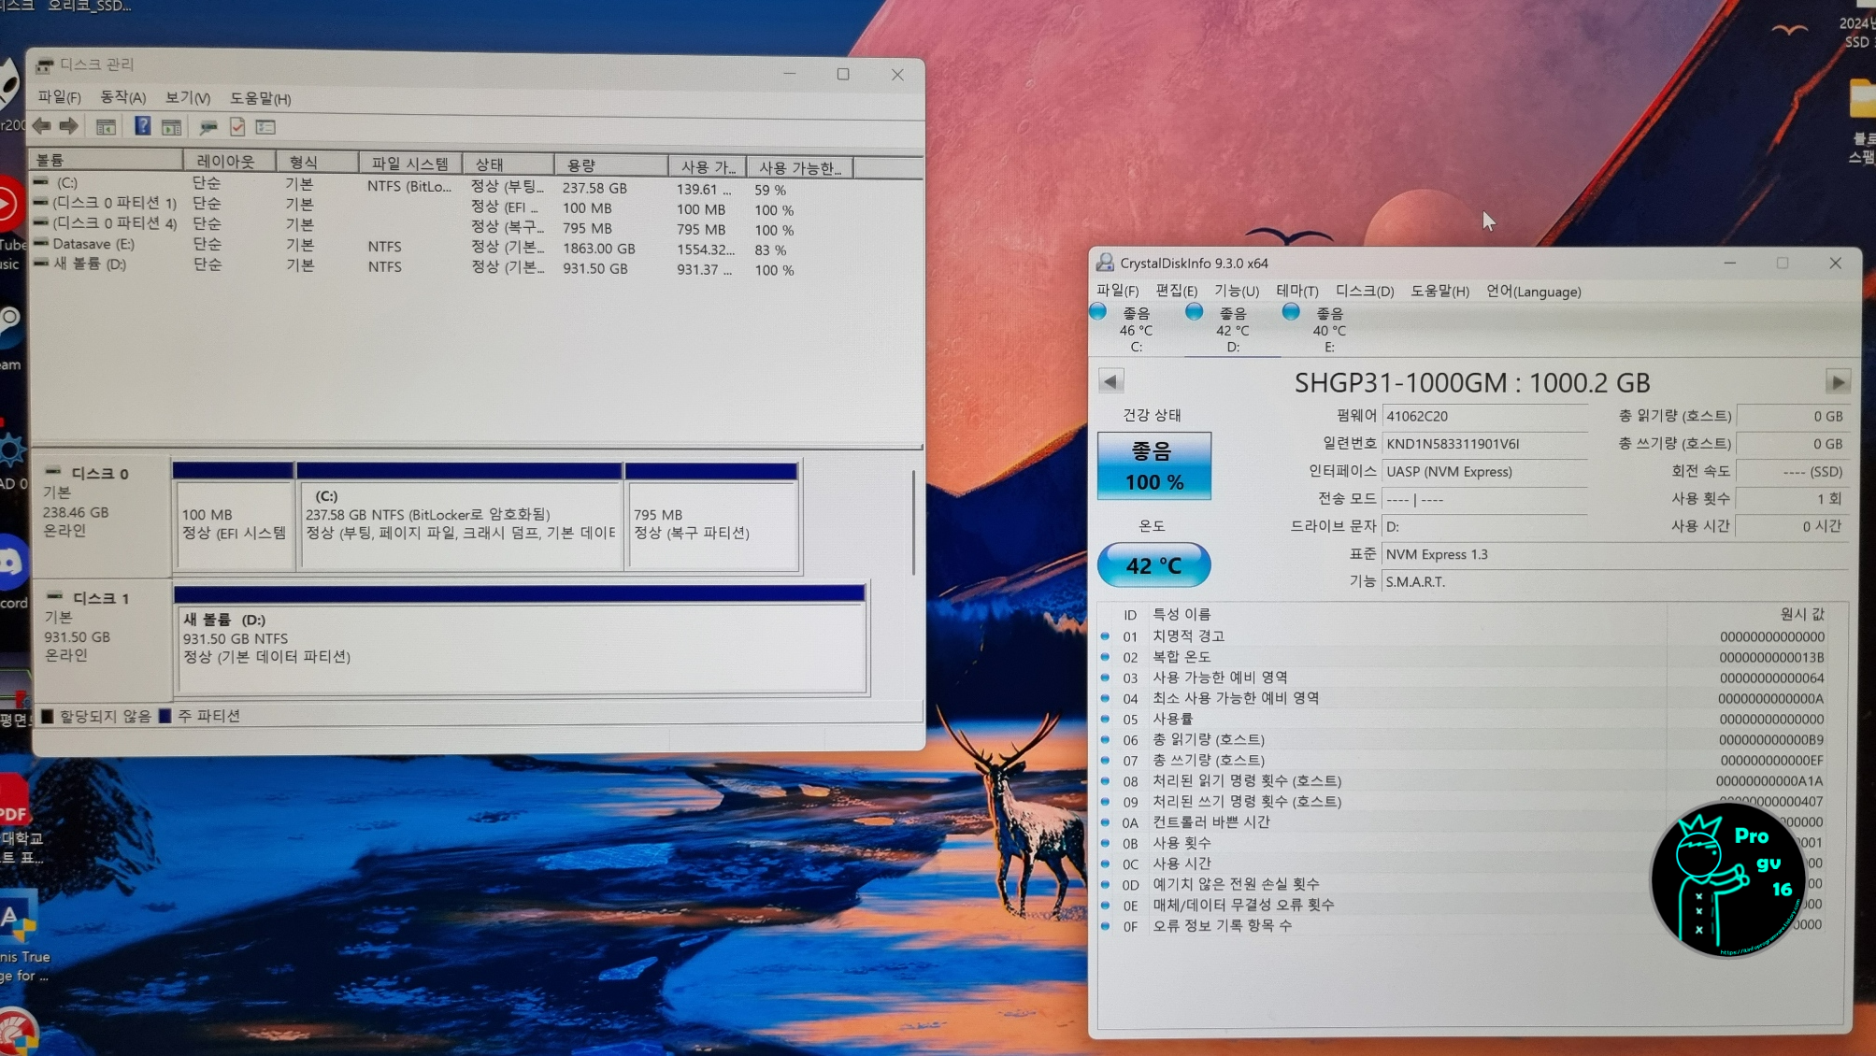Screen dimensions: 1876x1056
Task: Click the forward arrow in Disk Management toolbar
Action: (x=69, y=126)
